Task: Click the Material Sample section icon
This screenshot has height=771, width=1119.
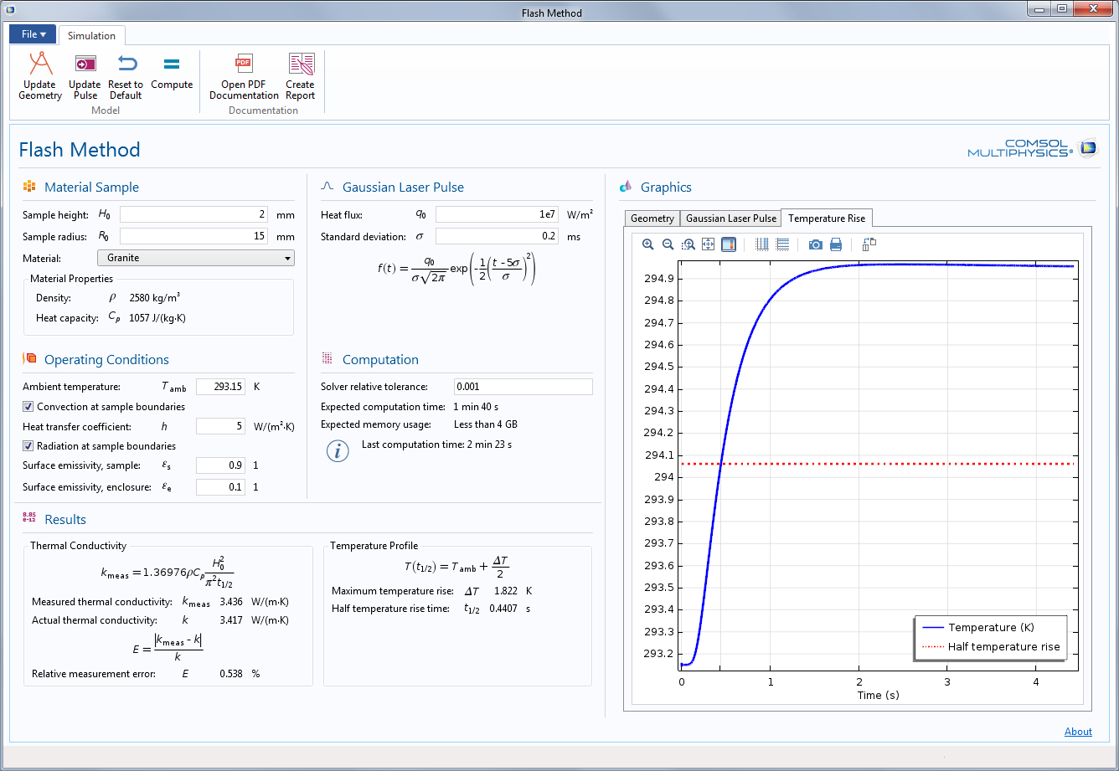Action: tap(29, 187)
